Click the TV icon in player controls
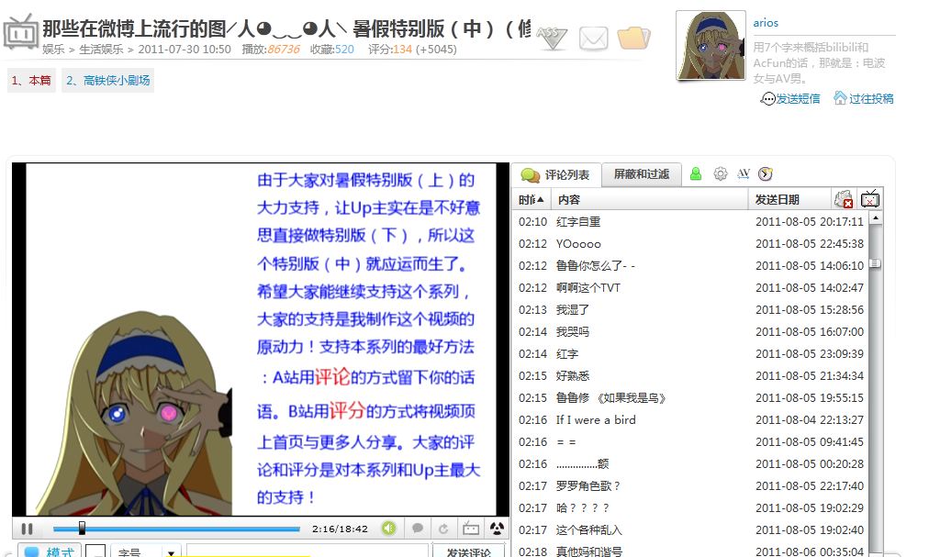The height and width of the screenshot is (557, 929). click(471, 528)
